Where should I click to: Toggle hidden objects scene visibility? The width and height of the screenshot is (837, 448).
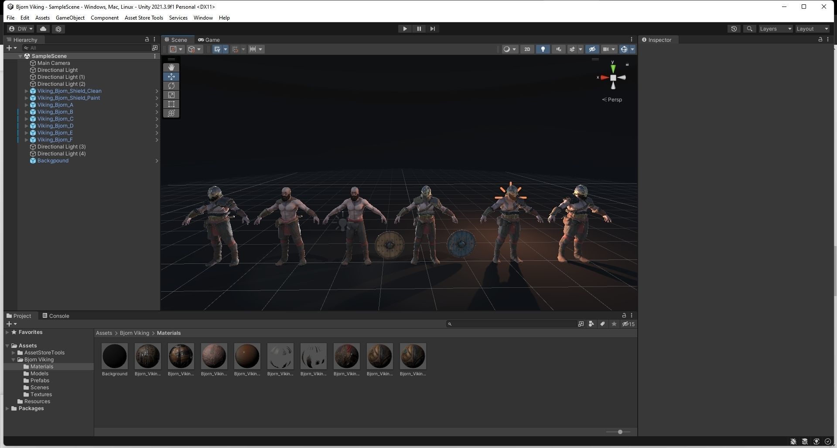592,49
